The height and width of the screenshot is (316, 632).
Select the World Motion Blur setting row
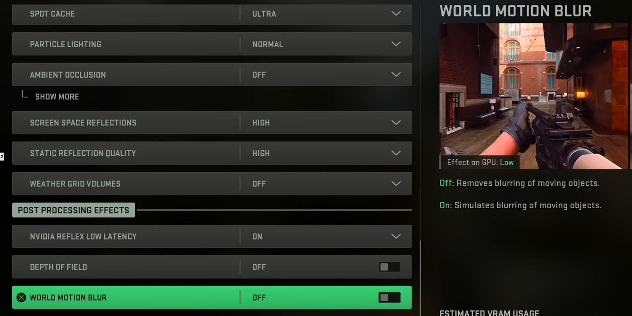pyautogui.click(x=212, y=297)
